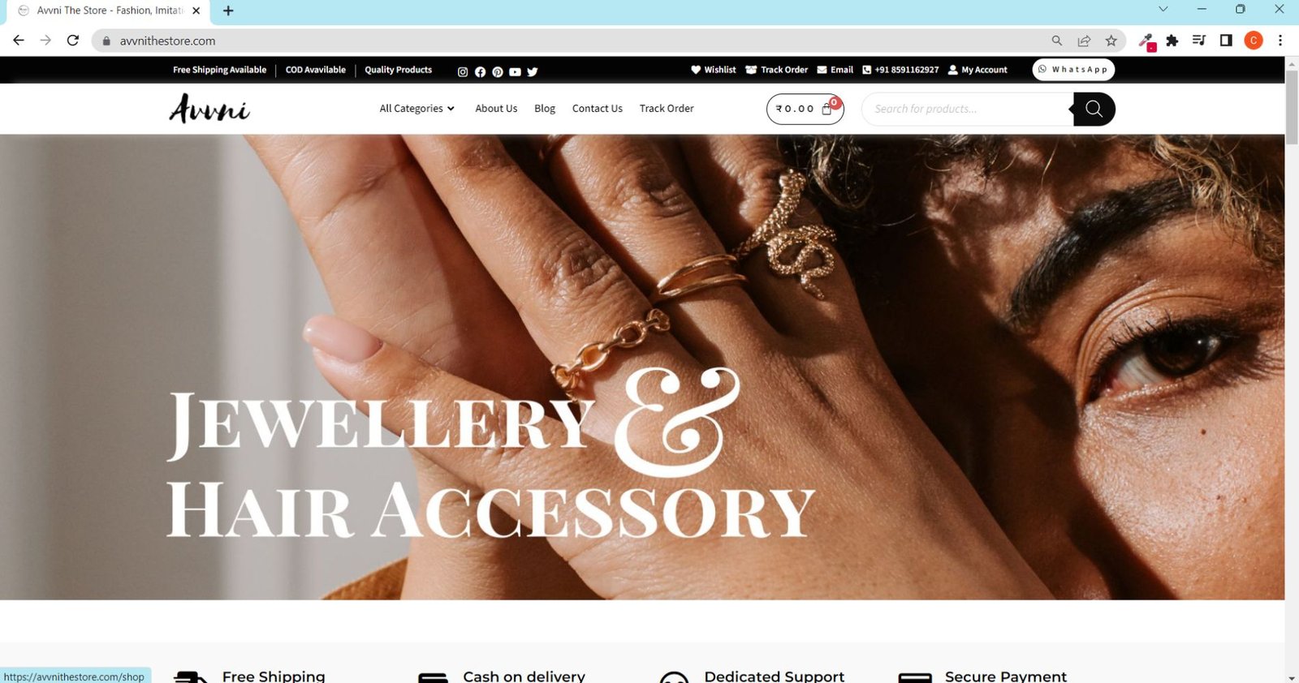Bookmark this page with the star icon
The height and width of the screenshot is (683, 1299).
pyautogui.click(x=1111, y=41)
